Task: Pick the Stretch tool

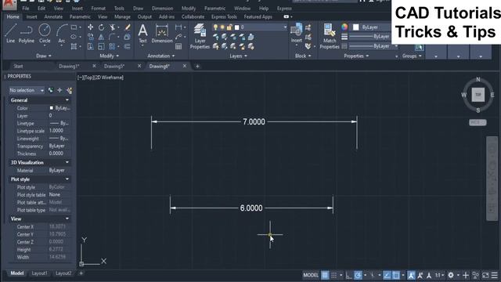Action: point(91,47)
